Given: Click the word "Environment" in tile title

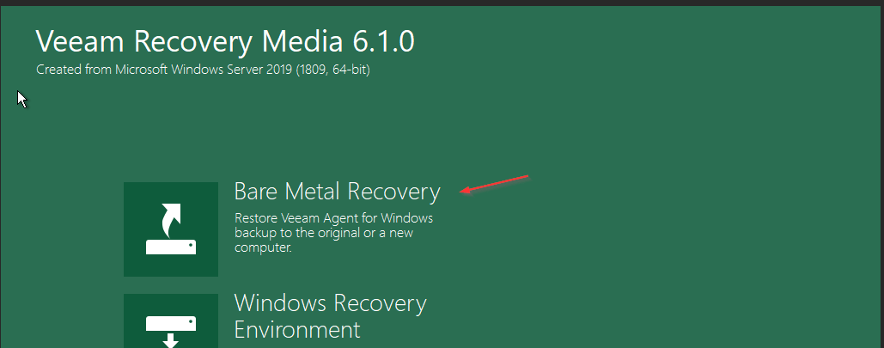Looking at the screenshot, I should point(297,329).
